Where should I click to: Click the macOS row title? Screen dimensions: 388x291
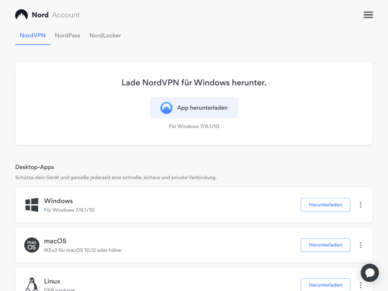point(55,241)
